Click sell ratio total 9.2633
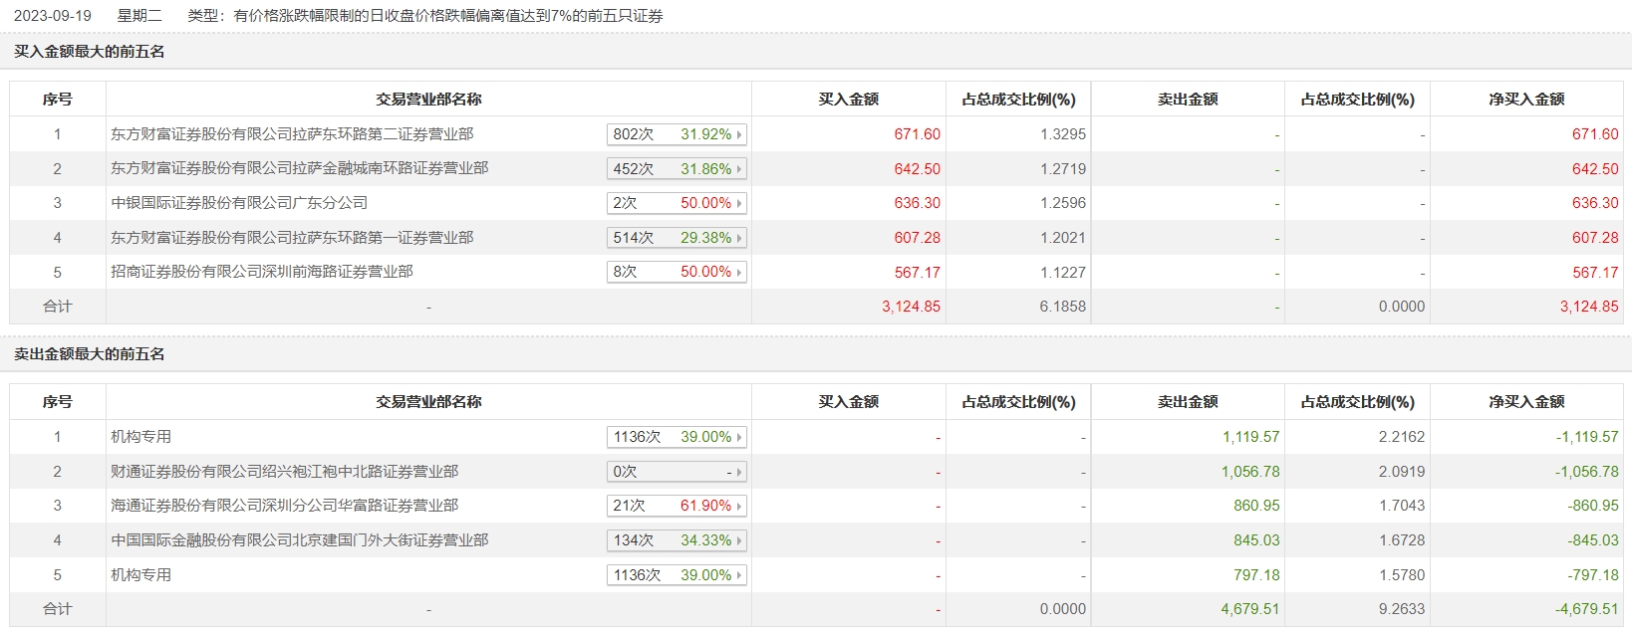 pyautogui.click(x=1402, y=609)
